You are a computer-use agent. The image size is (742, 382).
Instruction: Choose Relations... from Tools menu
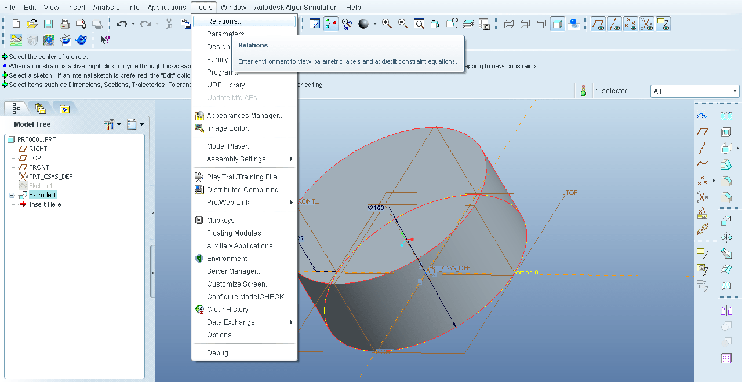(244, 21)
